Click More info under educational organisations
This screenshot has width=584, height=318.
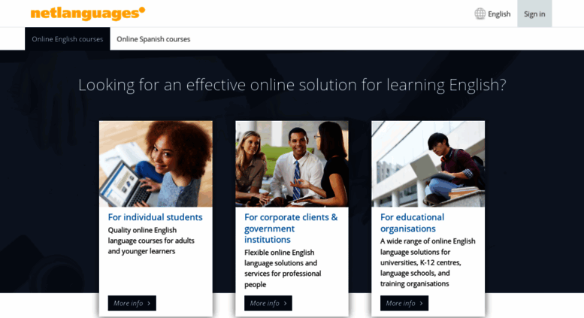click(x=404, y=303)
